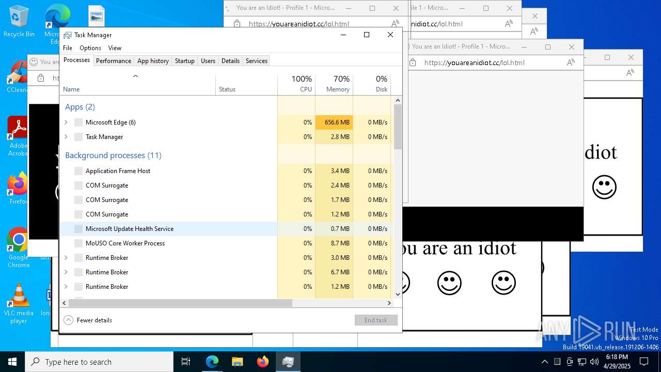Open CCleaner desktop shortcut
661x372 pixels.
click(18, 76)
